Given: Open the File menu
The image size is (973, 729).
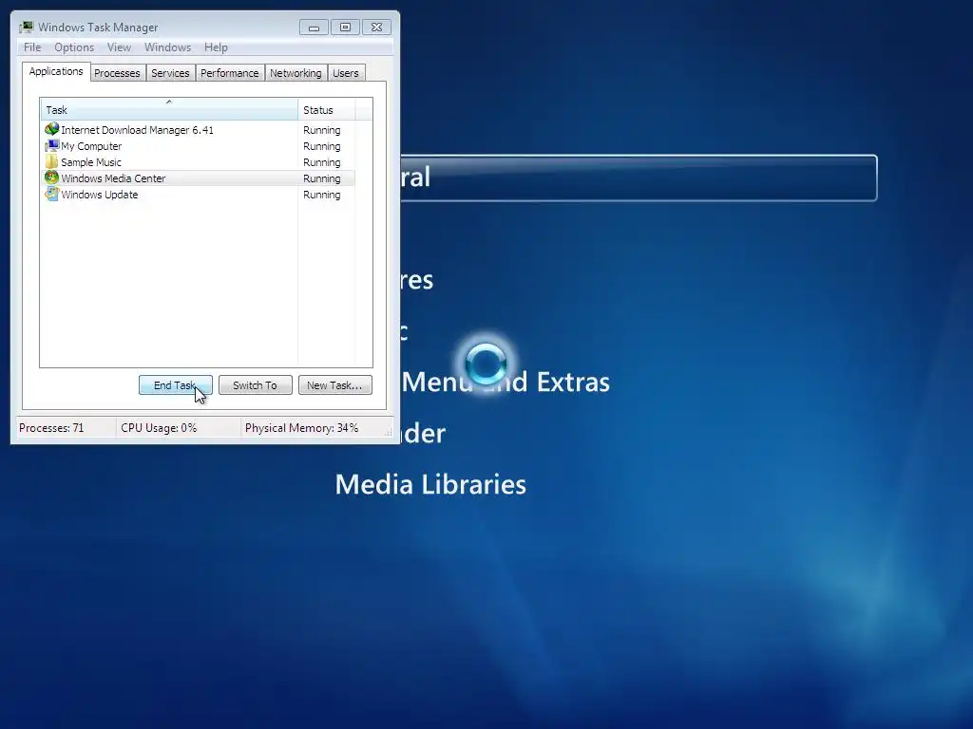Looking at the screenshot, I should pyautogui.click(x=32, y=47).
